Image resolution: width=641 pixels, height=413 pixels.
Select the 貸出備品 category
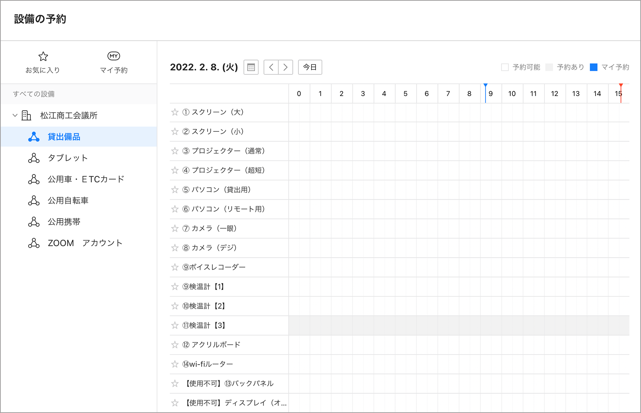[64, 137]
